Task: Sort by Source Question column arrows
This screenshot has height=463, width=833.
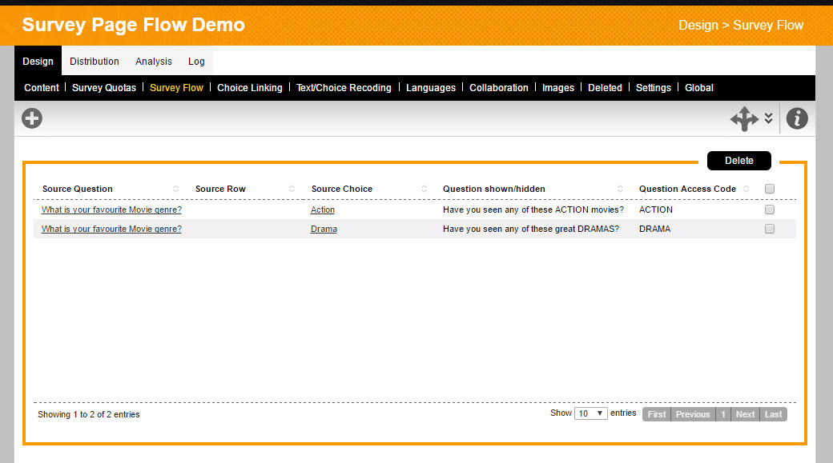Action: [x=175, y=190]
